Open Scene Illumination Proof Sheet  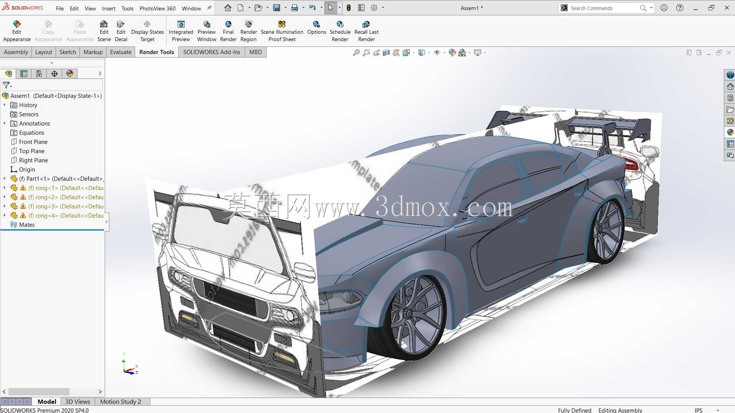(282, 31)
